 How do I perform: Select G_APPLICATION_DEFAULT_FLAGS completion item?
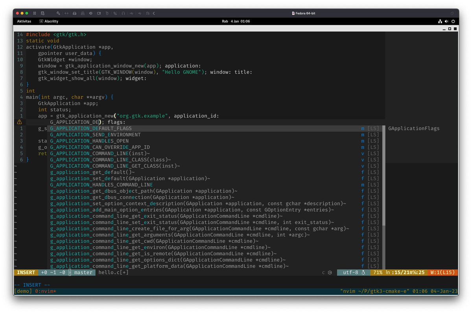tap(215, 128)
